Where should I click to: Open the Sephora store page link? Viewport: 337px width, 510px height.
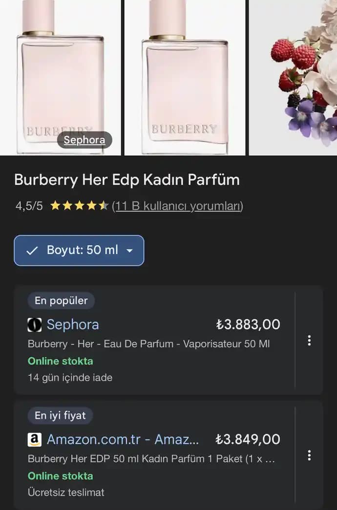coord(72,324)
